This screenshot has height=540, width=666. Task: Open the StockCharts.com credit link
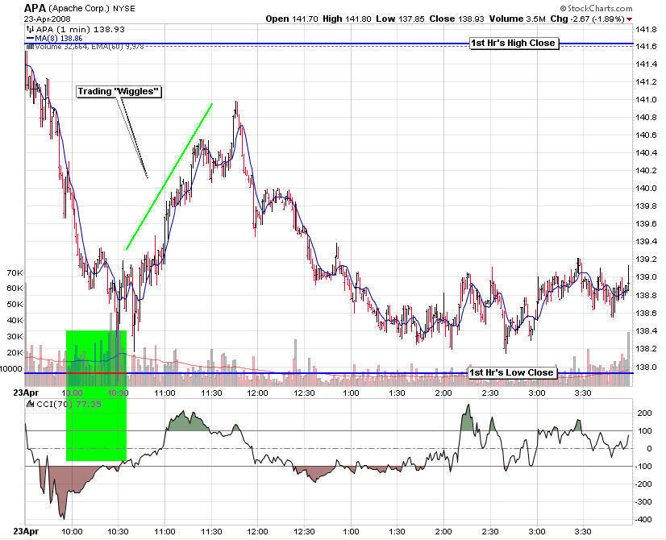click(x=596, y=8)
